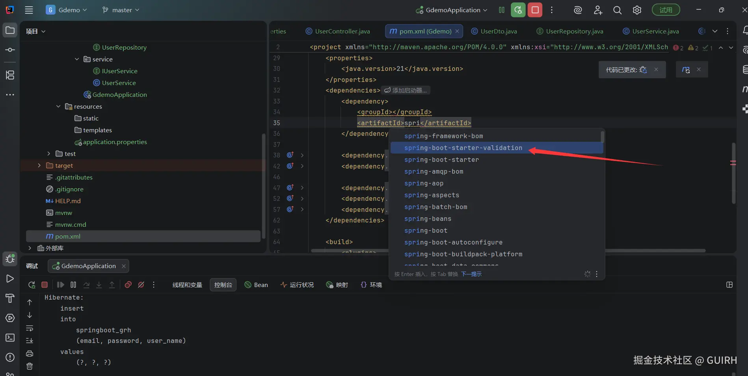Open the 项目 view selector dropdown
The height and width of the screenshot is (376, 748).
[x=36, y=31]
